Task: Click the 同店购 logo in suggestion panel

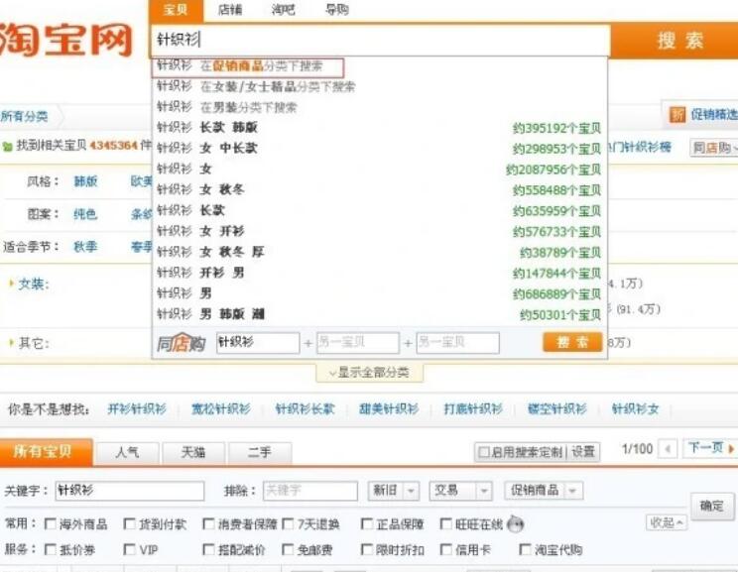Action: pos(182,343)
